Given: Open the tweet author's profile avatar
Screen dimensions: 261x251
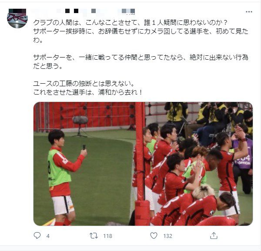Looking at the screenshot, I should [17, 18].
